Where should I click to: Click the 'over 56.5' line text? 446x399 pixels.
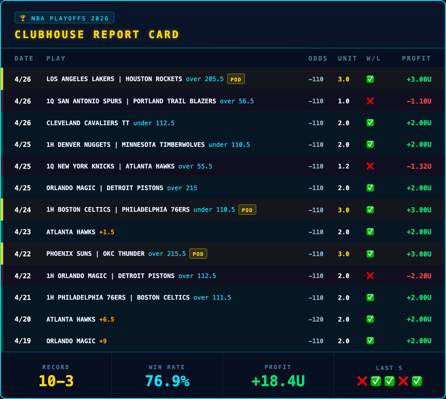(237, 101)
